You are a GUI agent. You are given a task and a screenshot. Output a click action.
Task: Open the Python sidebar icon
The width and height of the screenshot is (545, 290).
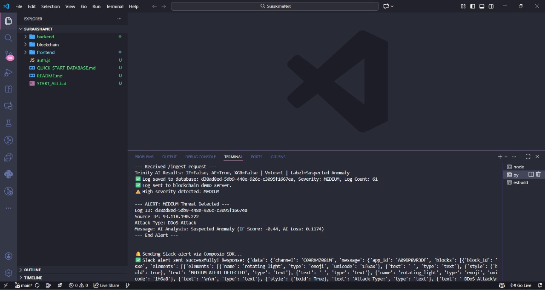(x=9, y=173)
